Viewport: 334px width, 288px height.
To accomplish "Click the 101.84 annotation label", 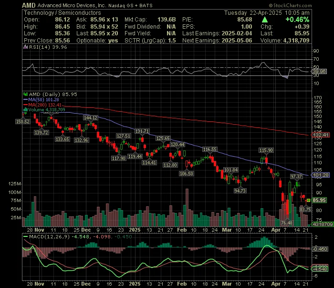I will click(231, 170).
